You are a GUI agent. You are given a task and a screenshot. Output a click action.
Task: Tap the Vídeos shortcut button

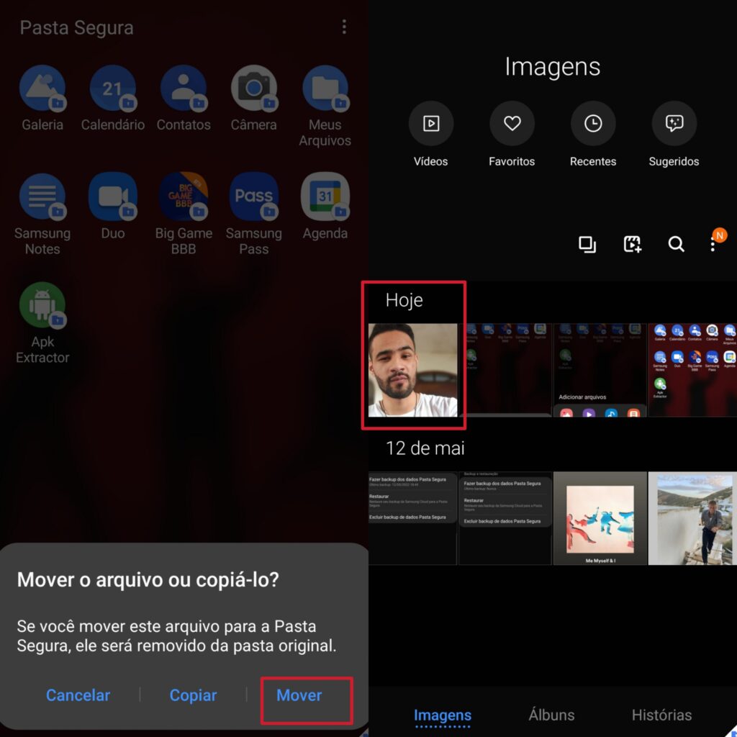(430, 124)
